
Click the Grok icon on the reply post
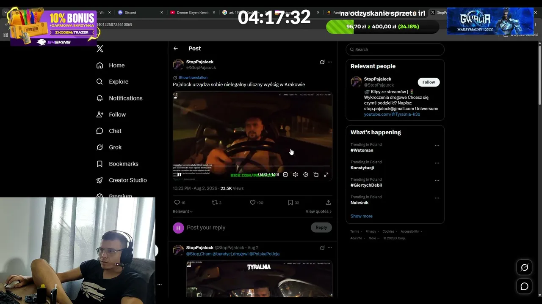tap(322, 248)
